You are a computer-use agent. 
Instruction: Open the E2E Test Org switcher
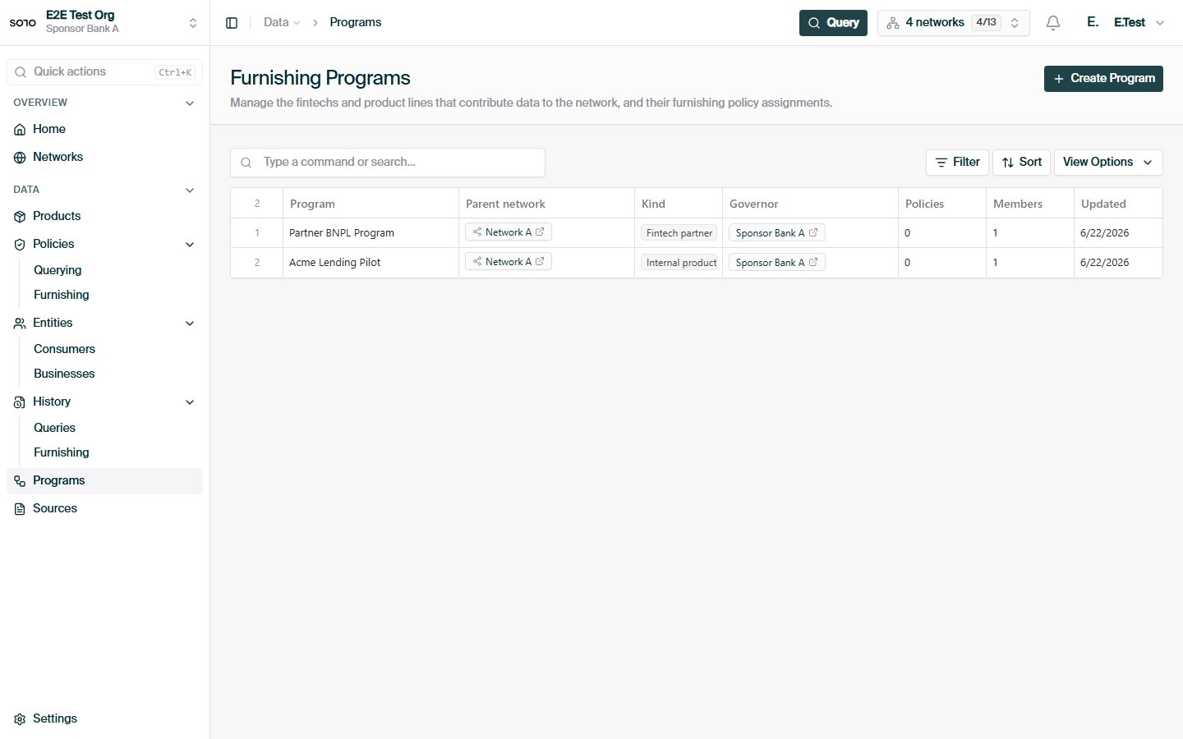click(x=104, y=22)
